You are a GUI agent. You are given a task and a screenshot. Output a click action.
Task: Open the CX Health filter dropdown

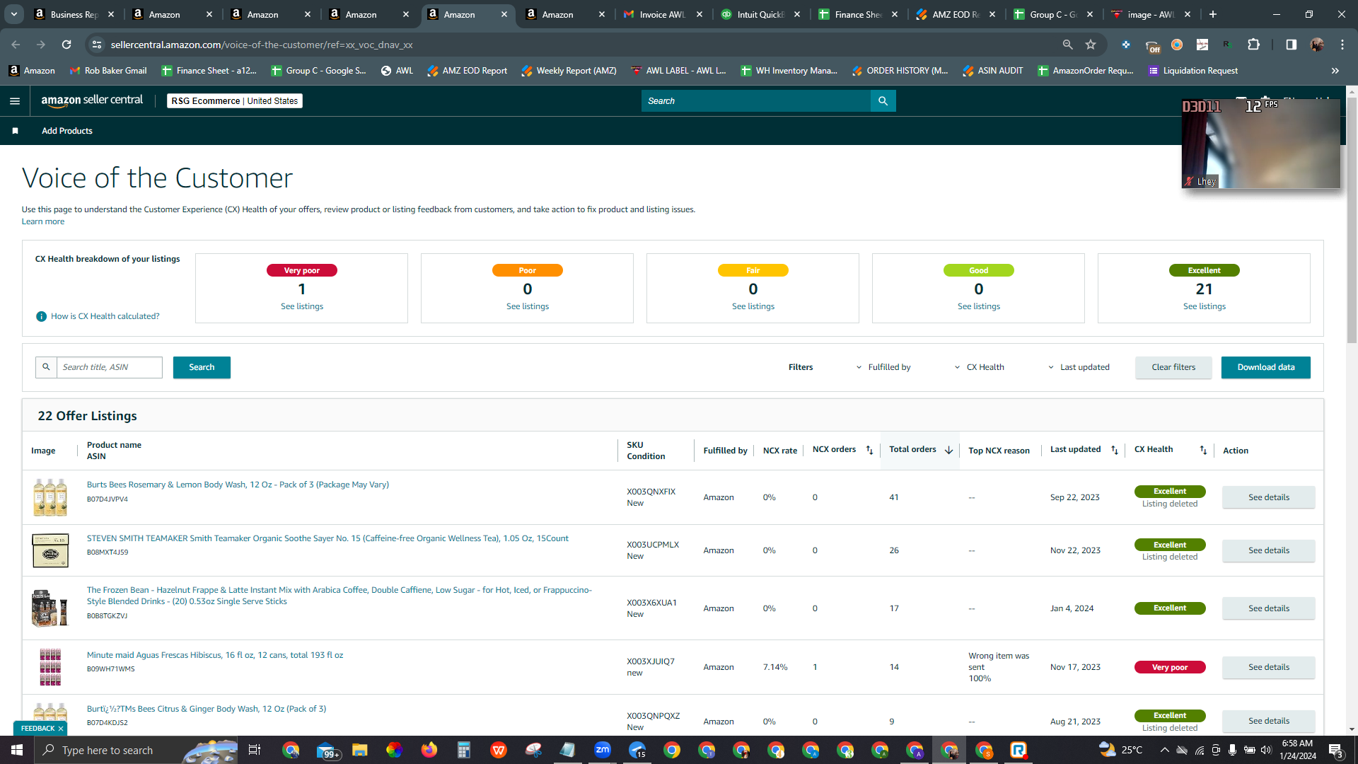click(980, 367)
